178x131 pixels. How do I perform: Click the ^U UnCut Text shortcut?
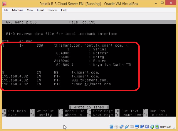click(129, 115)
